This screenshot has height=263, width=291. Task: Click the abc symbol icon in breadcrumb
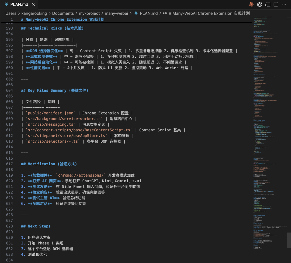tap(165, 13)
